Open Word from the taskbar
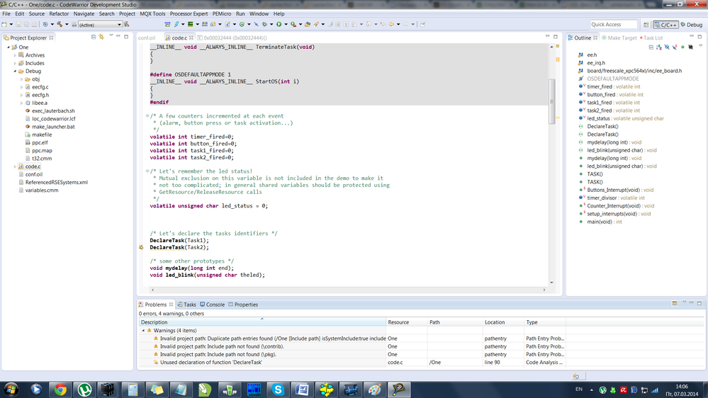Screen dimensions: 708x398 tap(302, 389)
